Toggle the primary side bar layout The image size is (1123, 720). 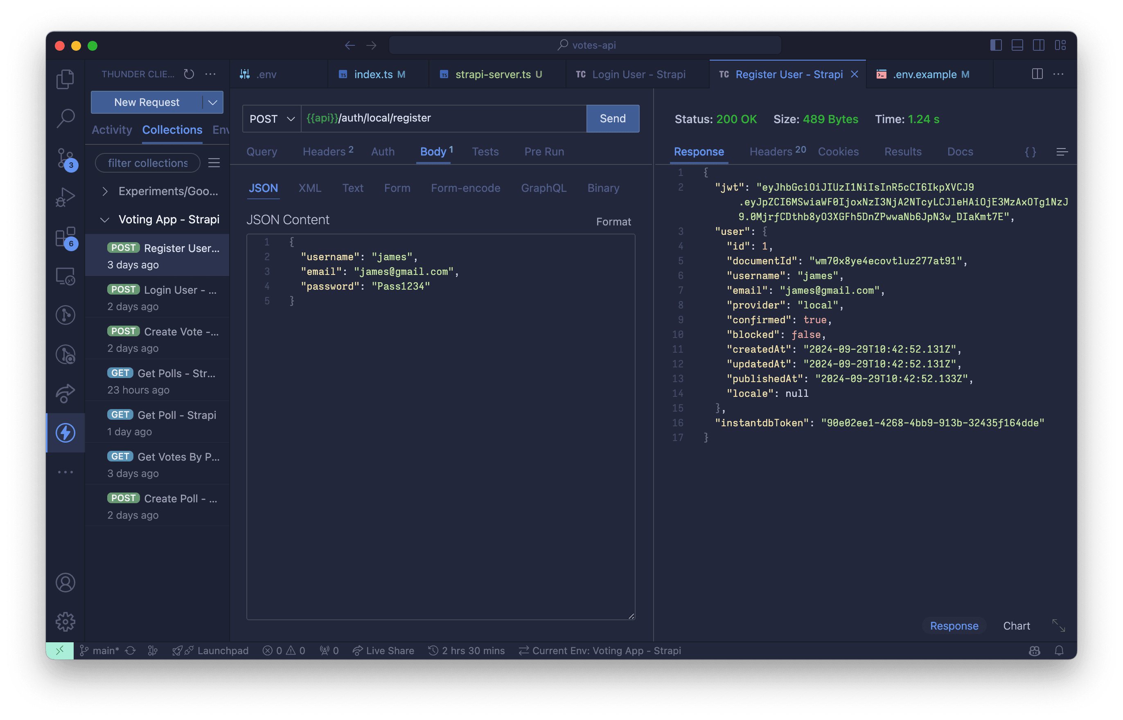tap(996, 45)
